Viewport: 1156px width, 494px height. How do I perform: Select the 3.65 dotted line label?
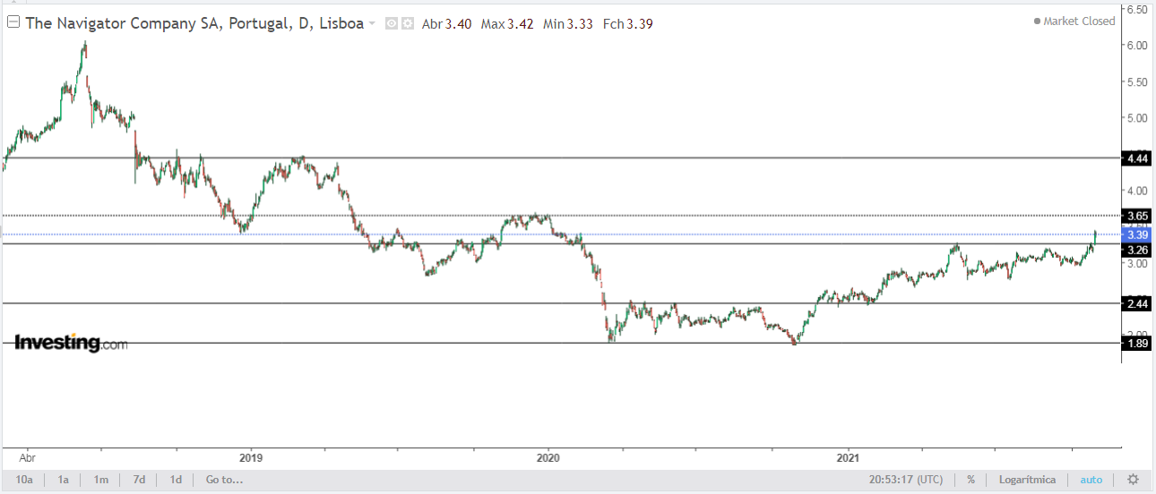click(1136, 216)
